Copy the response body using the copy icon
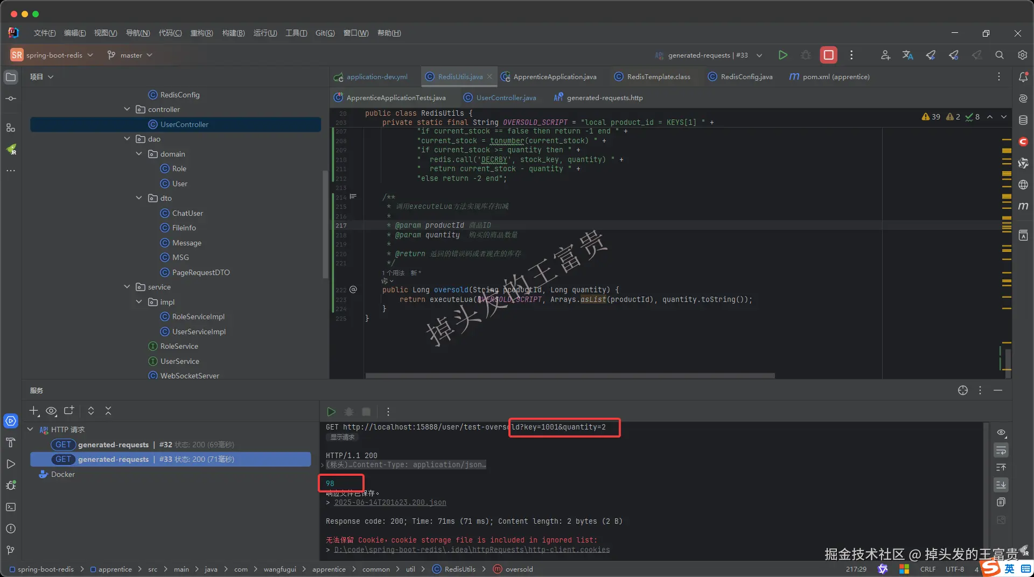 click(1001, 502)
